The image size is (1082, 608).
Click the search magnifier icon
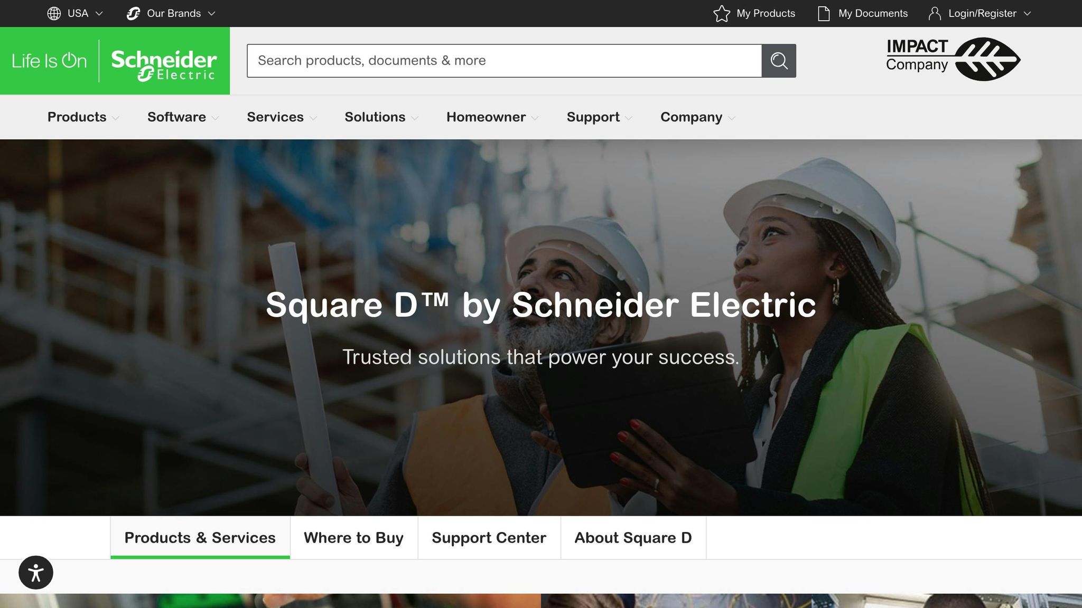779,60
